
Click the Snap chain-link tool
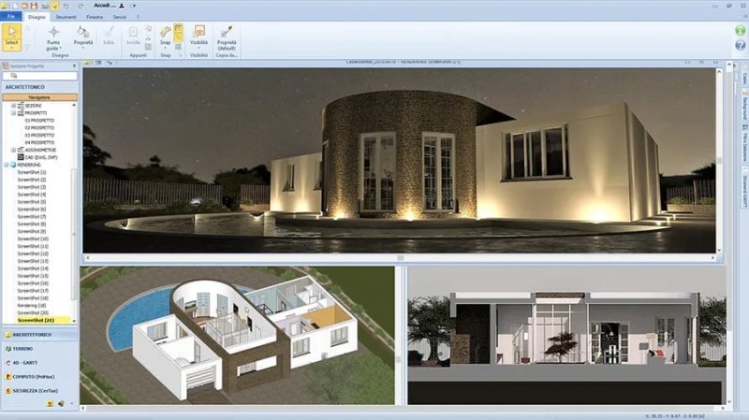[166, 36]
